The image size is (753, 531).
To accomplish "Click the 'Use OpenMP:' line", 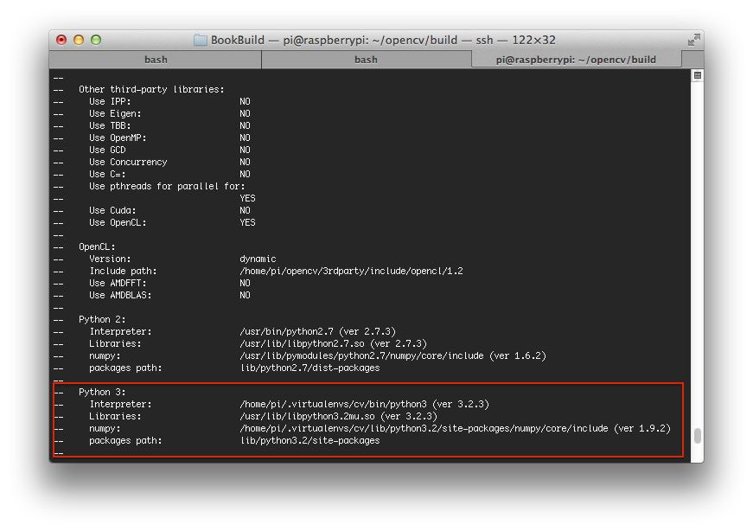I will 169,138.
